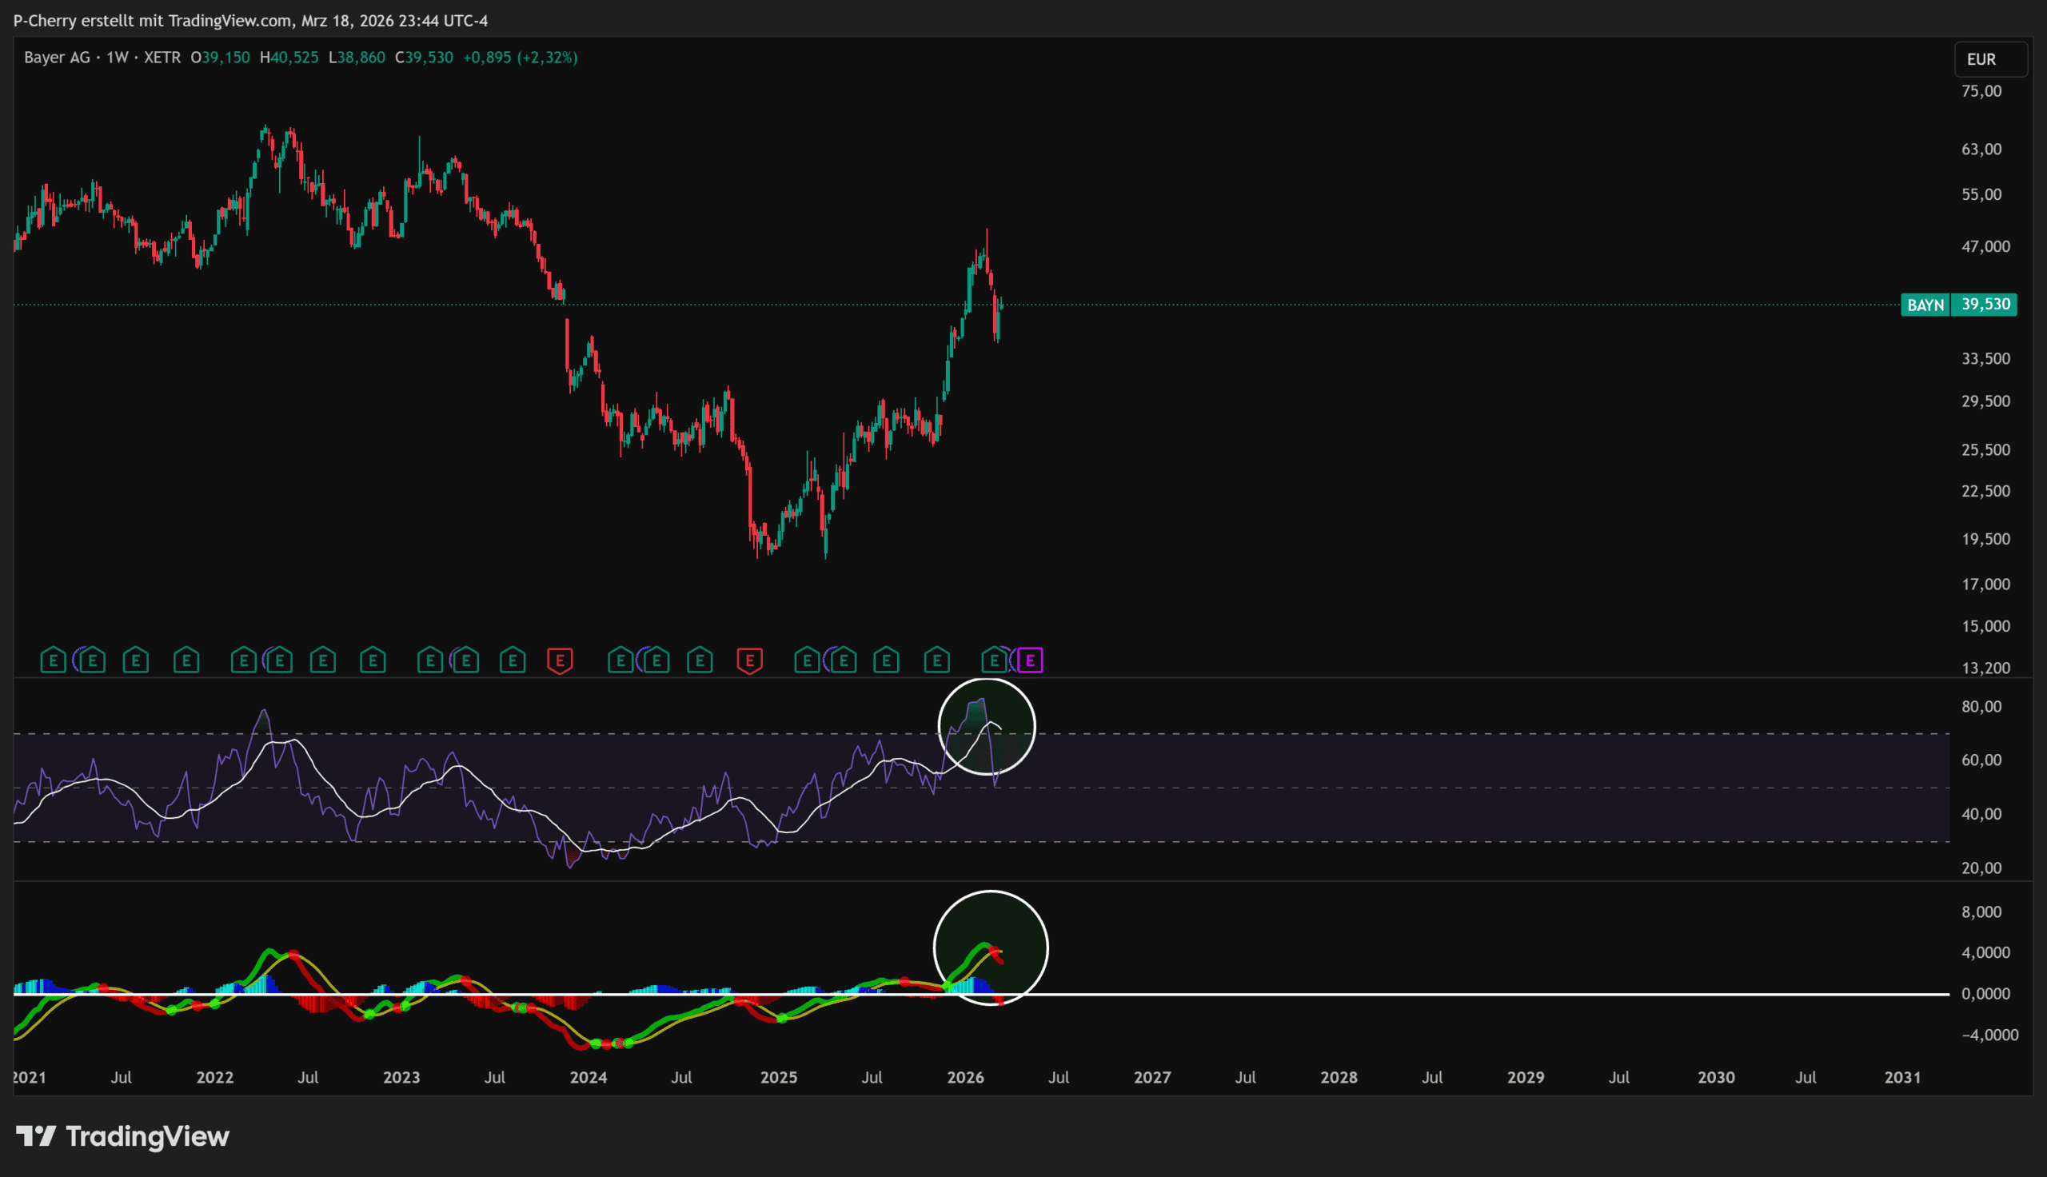Click the leftmost green earnings E marker
The image size is (2047, 1177).
[x=54, y=660]
